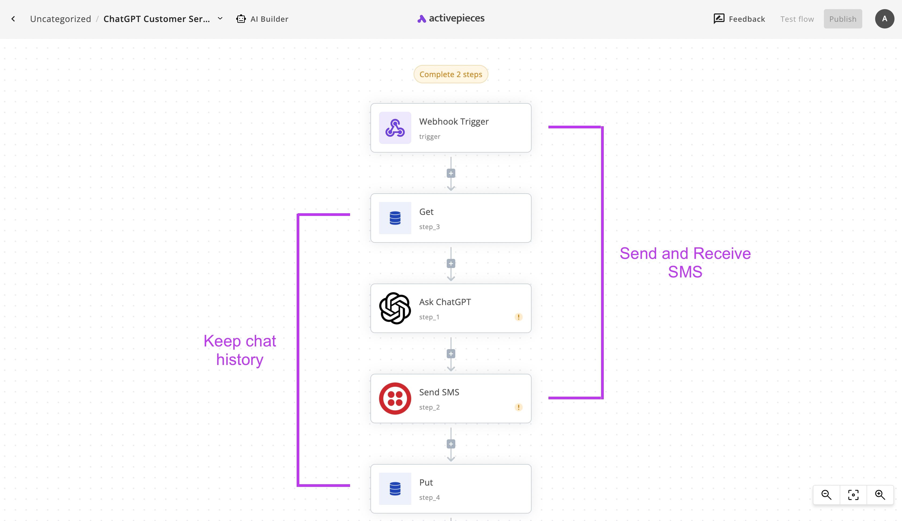Click the Feedback chat icon
This screenshot has width=902, height=521.
pos(719,19)
